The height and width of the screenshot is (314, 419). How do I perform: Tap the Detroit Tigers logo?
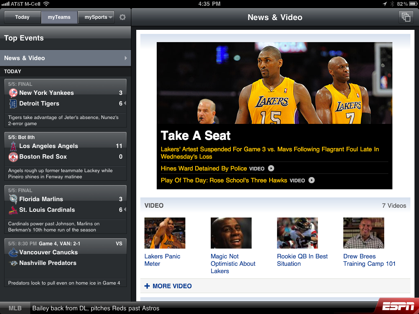(x=13, y=103)
